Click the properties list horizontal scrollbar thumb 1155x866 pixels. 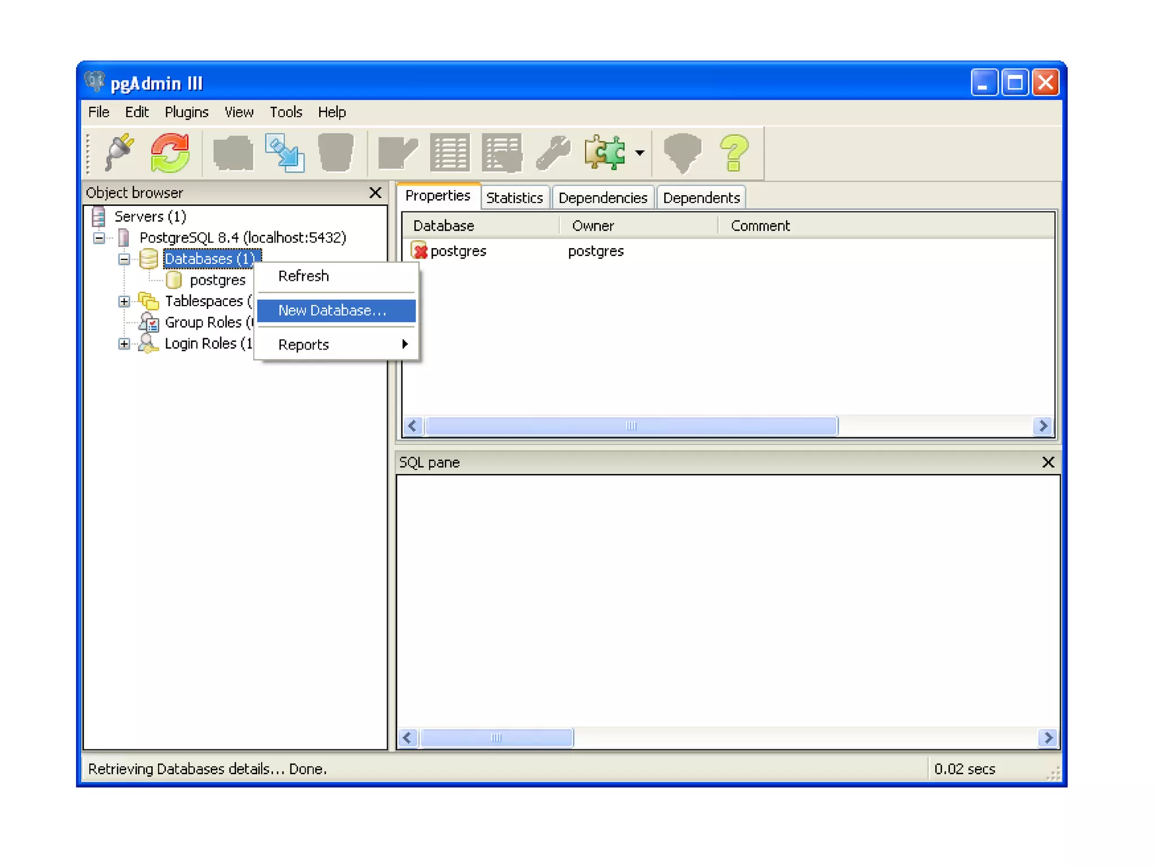click(x=631, y=426)
